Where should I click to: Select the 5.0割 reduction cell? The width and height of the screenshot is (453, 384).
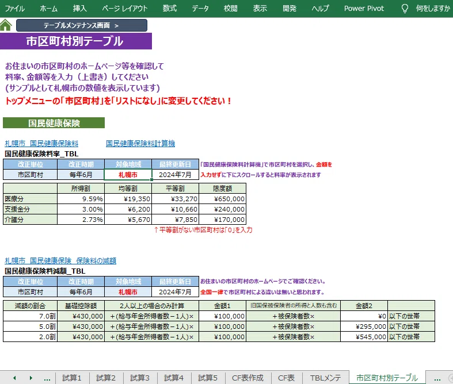pos(30,327)
